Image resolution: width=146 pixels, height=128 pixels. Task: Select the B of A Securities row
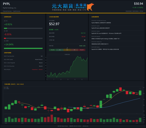pos(23,66)
